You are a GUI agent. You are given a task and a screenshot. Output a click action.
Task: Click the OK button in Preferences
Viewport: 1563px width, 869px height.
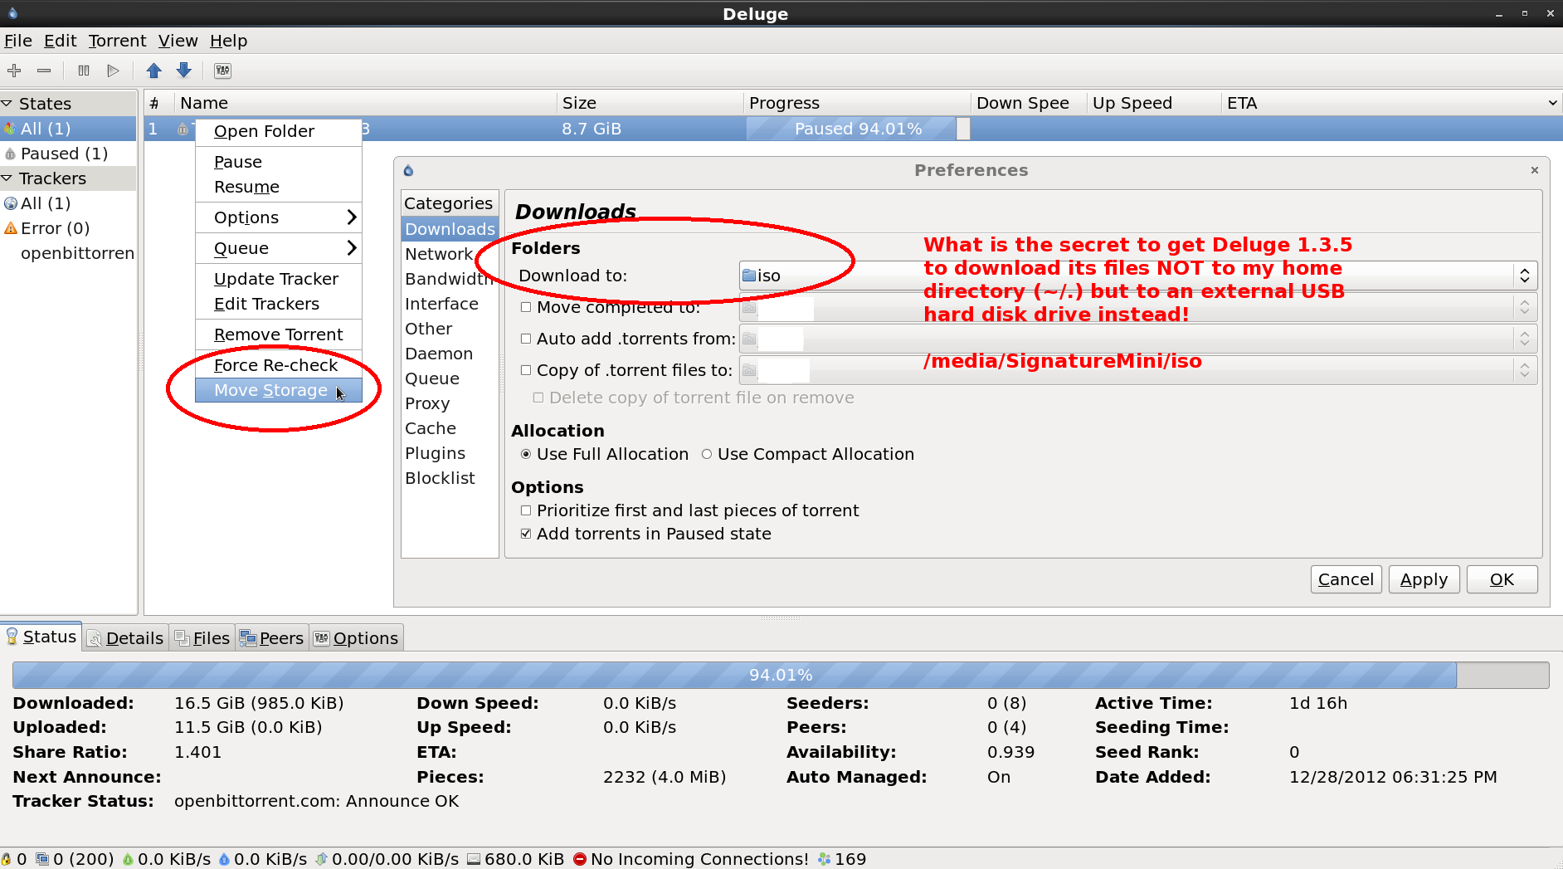pos(1502,579)
